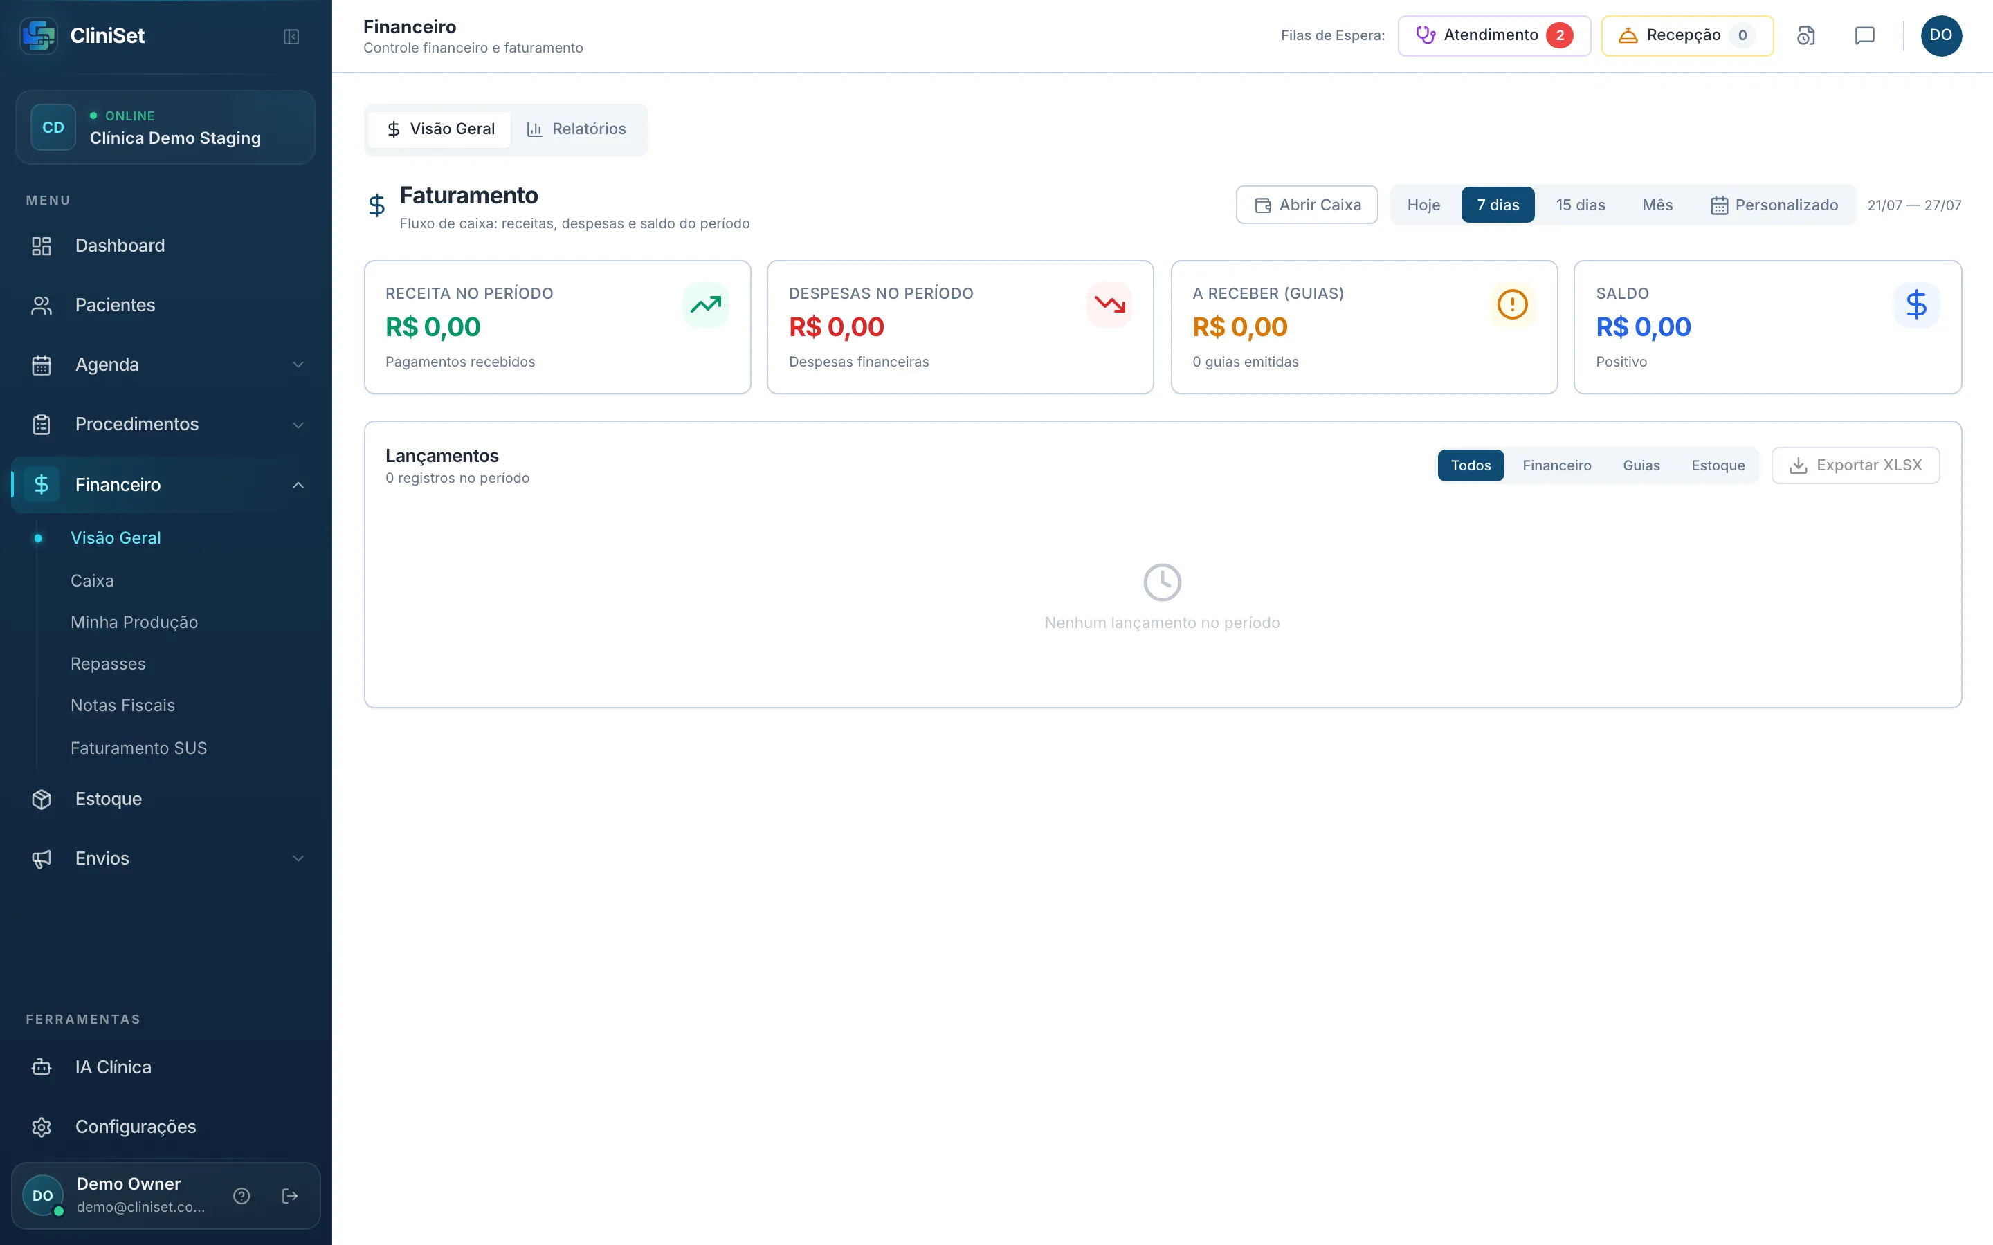Click the Procedimentos clipboard icon
This screenshot has width=1993, height=1245.
click(42, 424)
